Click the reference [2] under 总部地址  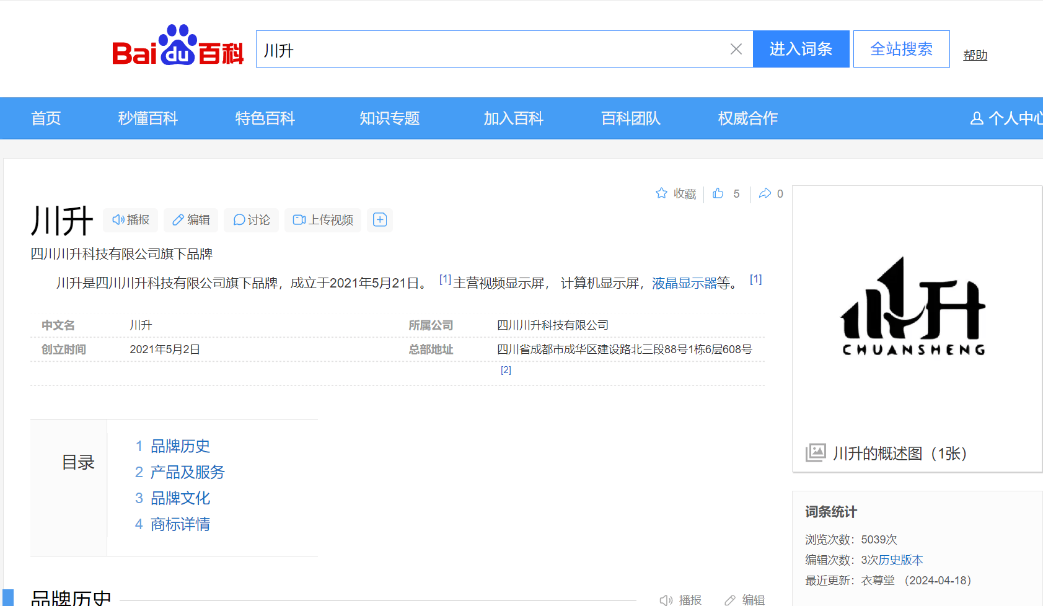[x=506, y=370]
